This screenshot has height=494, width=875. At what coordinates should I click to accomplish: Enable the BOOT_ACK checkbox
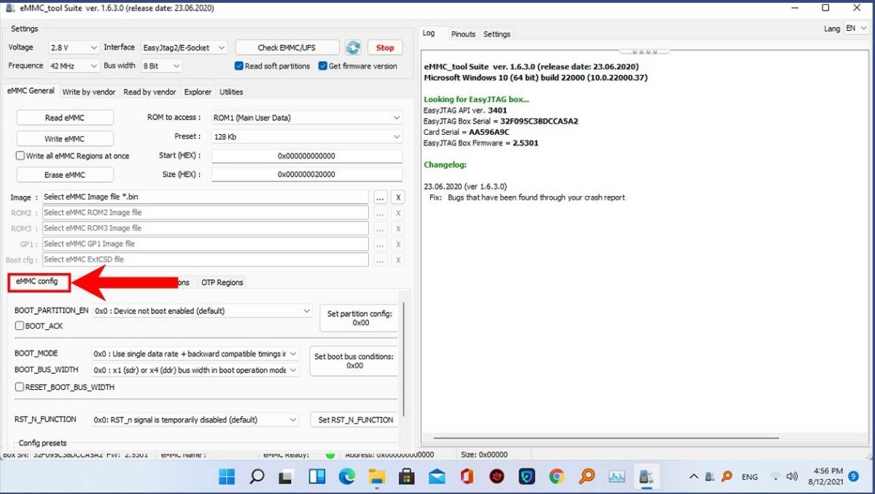click(x=20, y=326)
